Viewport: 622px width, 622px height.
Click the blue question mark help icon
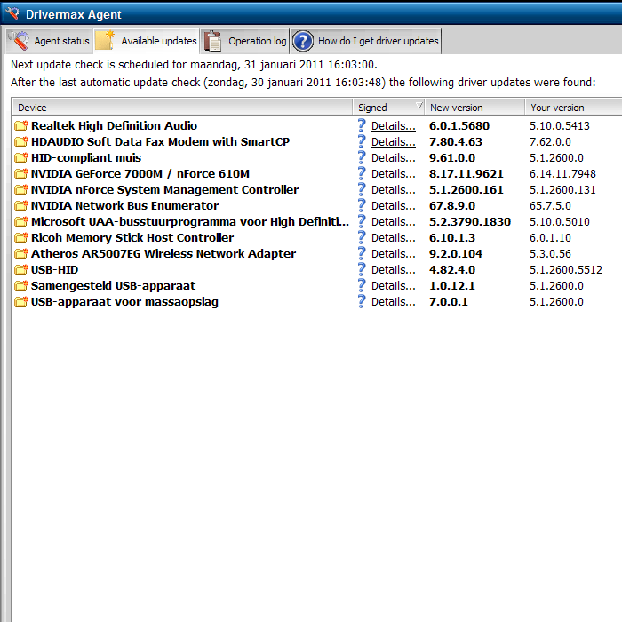click(x=303, y=41)
